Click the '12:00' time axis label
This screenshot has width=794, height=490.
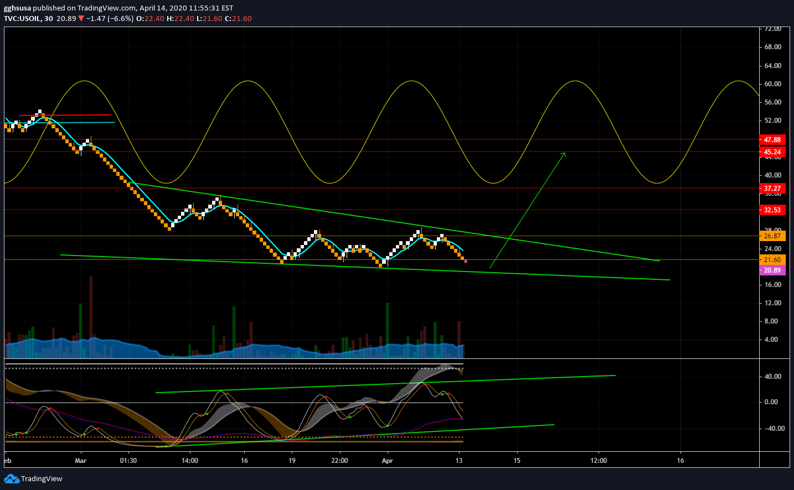coord(599,461)
